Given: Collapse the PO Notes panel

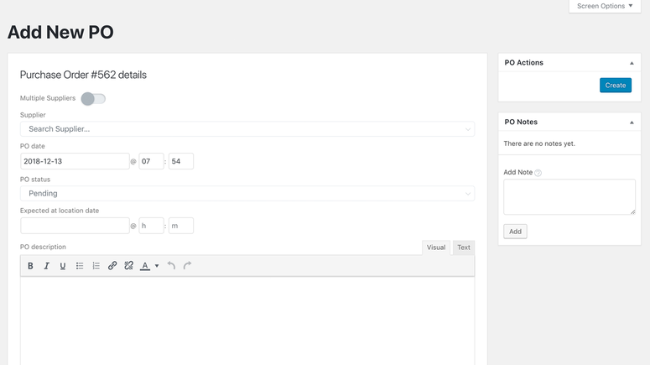Looking at the screenshot, I should (632, 123).
